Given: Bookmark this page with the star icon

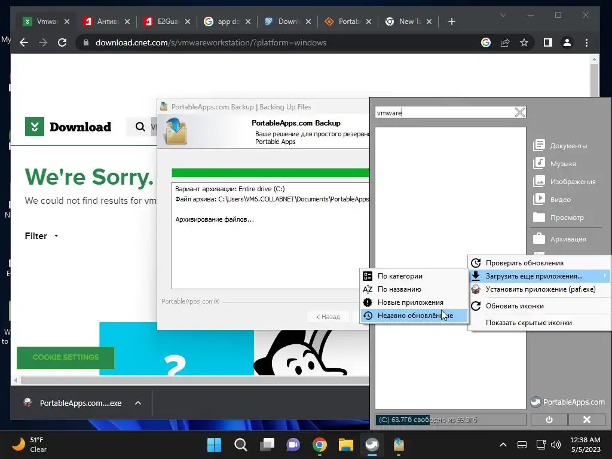Looking at the screenshot, I should [524, 42].
